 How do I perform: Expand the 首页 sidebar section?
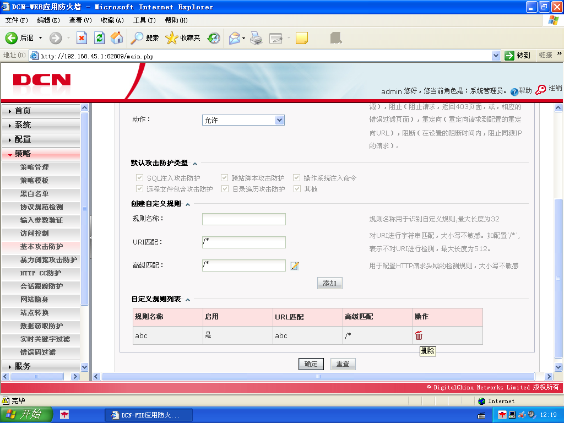point(41,111)
